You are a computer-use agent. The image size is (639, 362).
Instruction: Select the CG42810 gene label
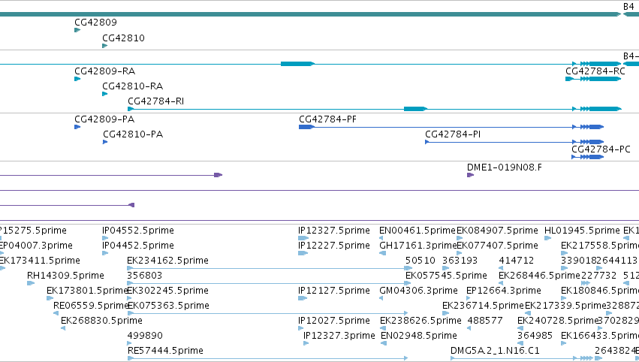tap(123, 38)
